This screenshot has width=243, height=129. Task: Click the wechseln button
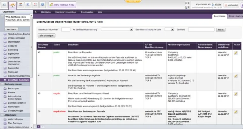tap(11, 29)
